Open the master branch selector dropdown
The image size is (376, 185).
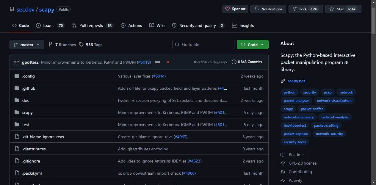pyautogui.click(x=27, y=45)
